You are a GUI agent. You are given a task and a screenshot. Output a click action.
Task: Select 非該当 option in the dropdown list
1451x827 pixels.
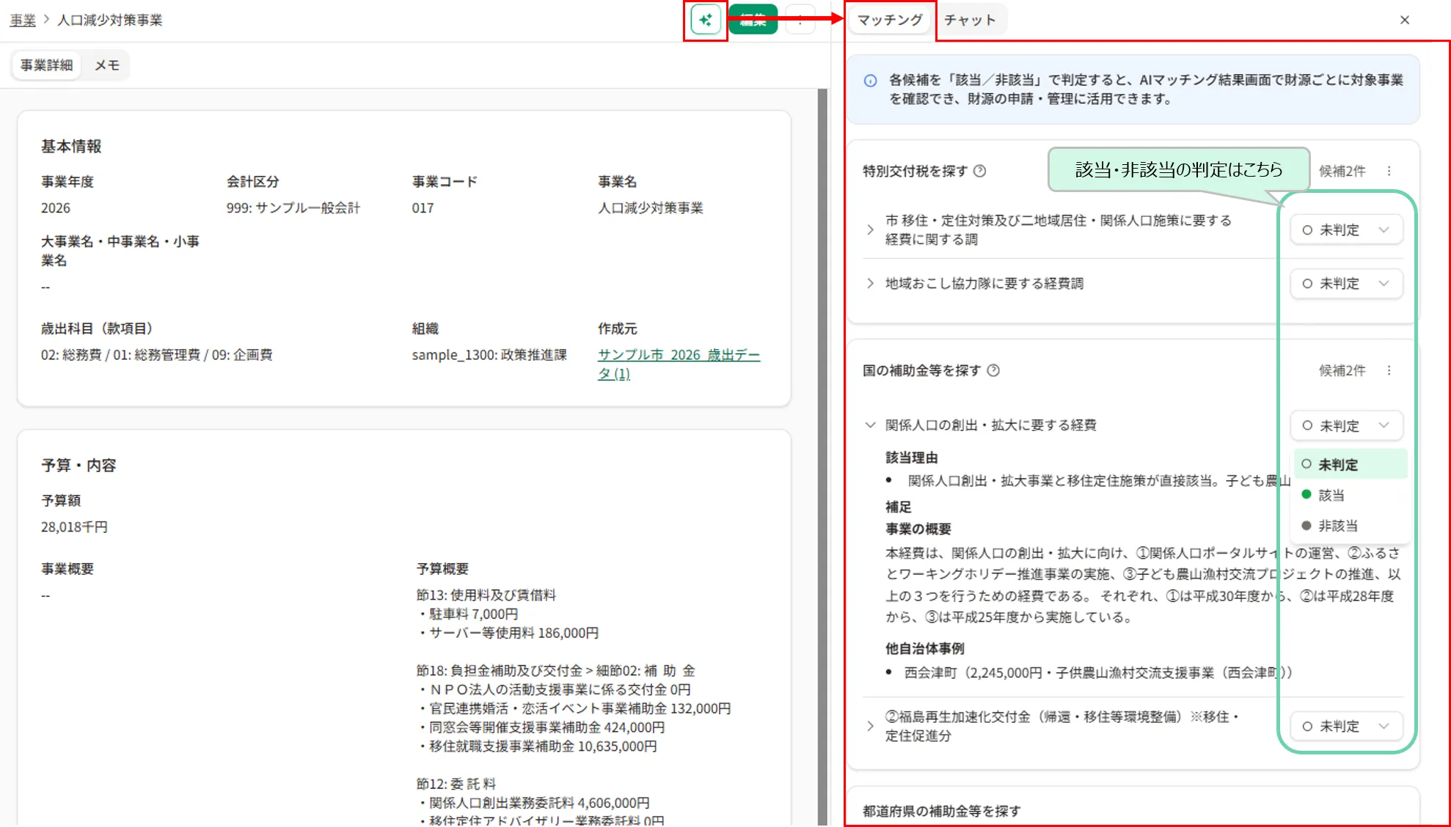[x=1350, y=526]
